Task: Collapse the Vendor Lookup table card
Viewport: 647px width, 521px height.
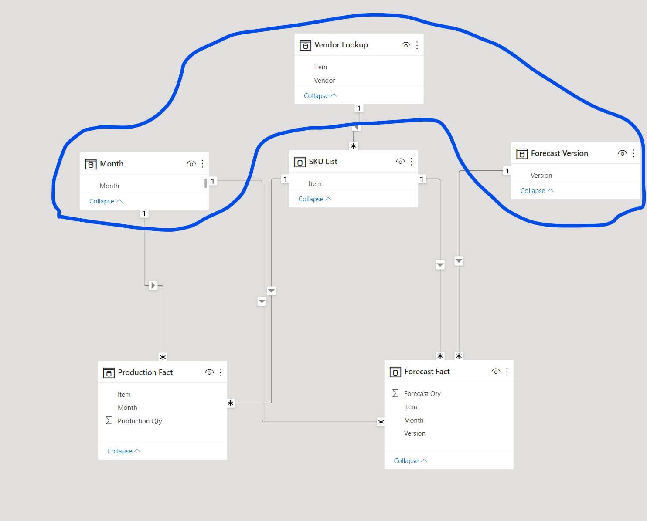Action: [x=320, y=96]
